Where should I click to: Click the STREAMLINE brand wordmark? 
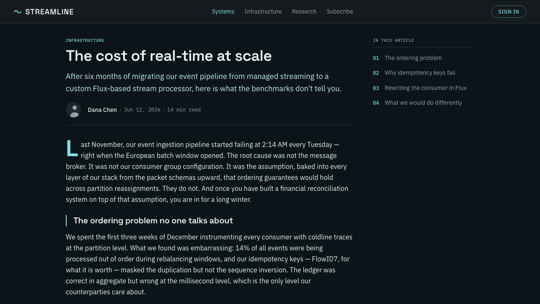[x=49, y=12]
